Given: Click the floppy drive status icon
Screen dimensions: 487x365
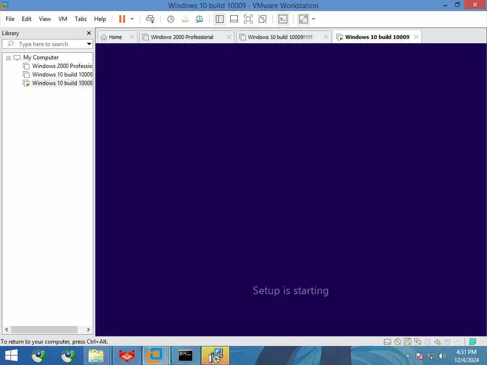Looking at the screenshot, I should click(408, 342).
